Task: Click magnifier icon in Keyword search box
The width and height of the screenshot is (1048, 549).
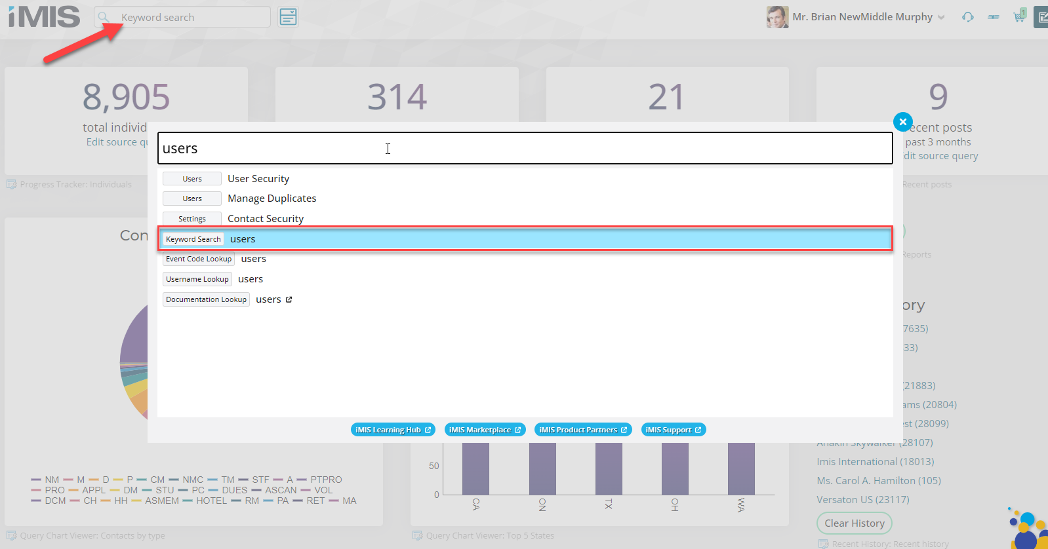Action: 104,17
